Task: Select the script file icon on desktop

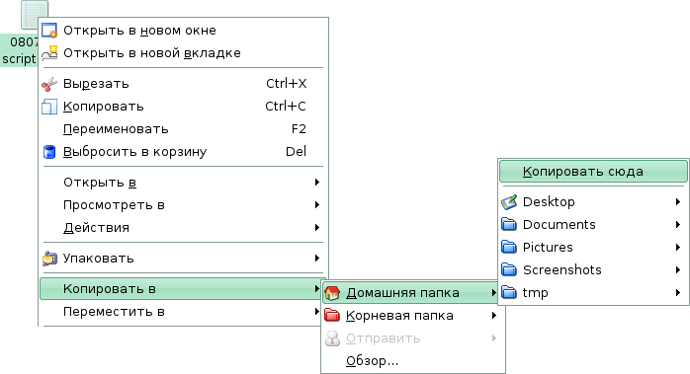Action: tap(35, 15)
